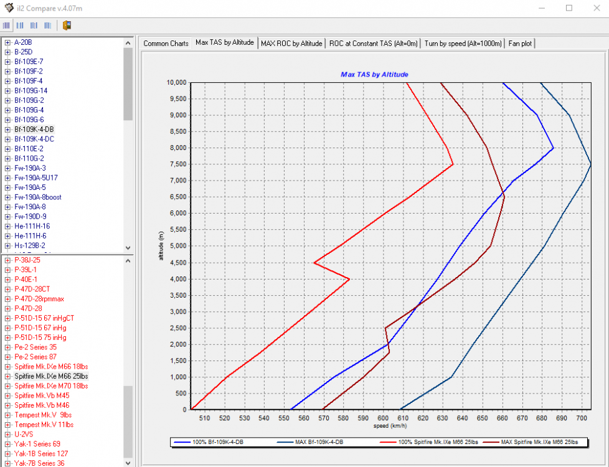Open the Fan plot tab
Viewport: 609px width, 467px height.
point(520,44)
